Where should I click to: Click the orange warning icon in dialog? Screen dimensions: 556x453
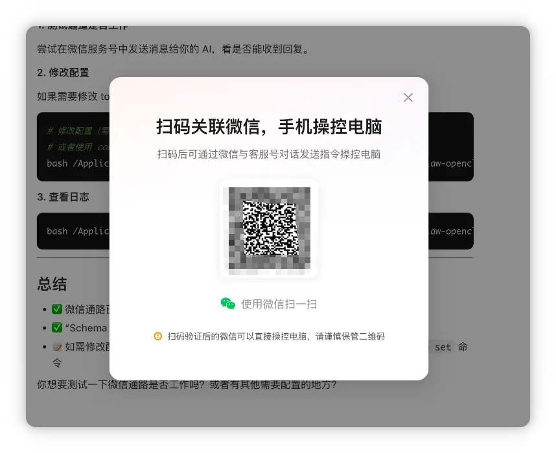click(158, 336)
